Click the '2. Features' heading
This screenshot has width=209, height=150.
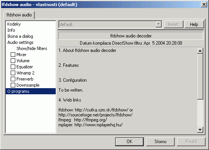(x=69, y=65)
